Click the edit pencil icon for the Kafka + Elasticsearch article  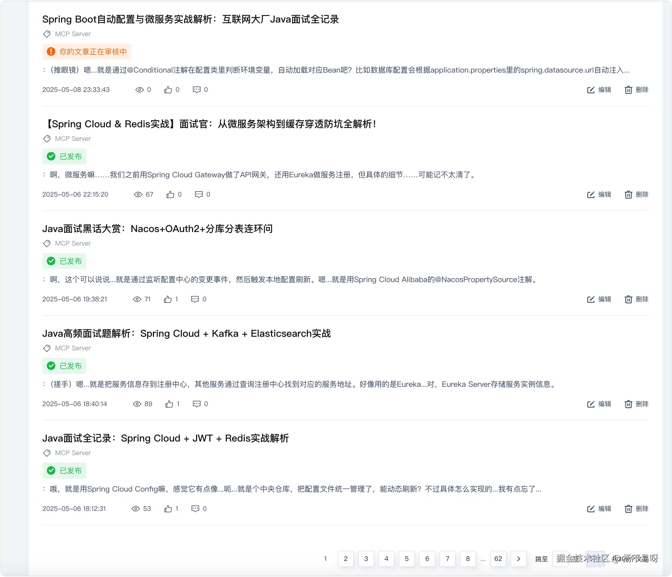coord(591,404)
